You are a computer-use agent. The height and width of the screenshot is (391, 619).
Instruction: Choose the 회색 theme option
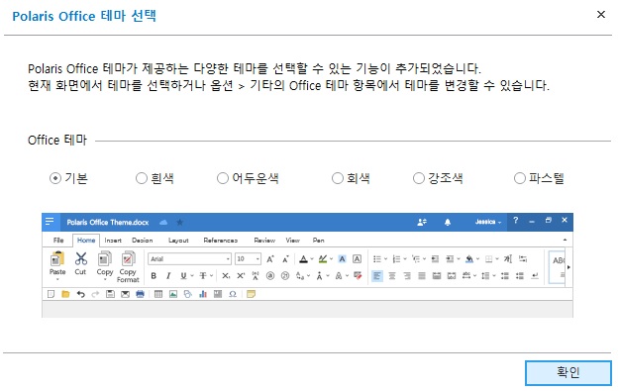coord(338,178)
